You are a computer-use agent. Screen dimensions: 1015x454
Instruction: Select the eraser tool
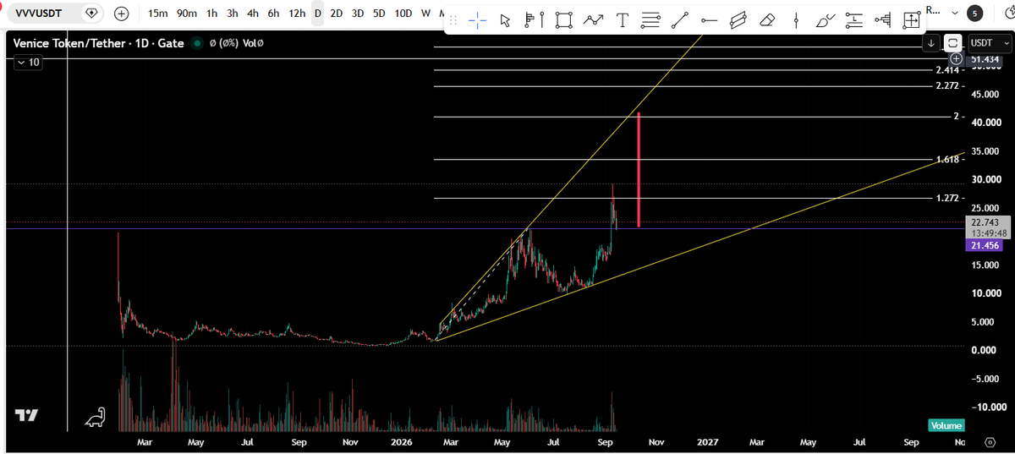pos(766,20)
